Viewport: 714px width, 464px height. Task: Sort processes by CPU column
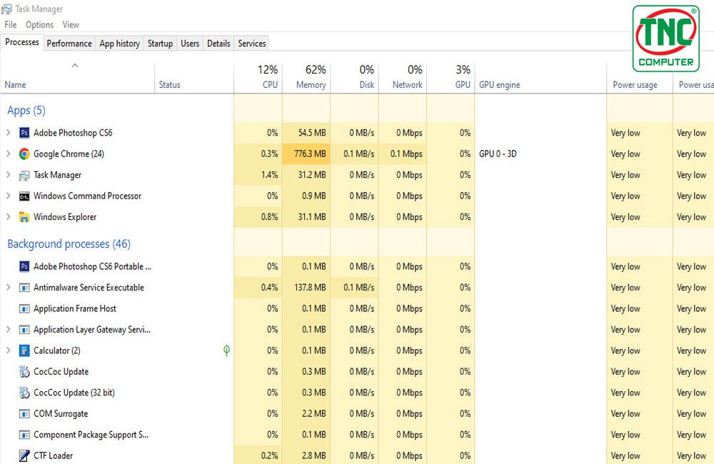click(258, 76)
